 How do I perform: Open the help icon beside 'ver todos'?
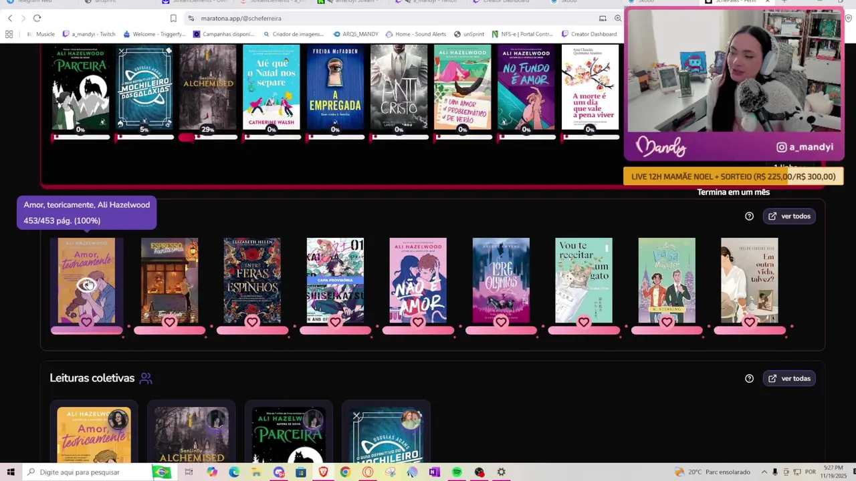[749, 216]
